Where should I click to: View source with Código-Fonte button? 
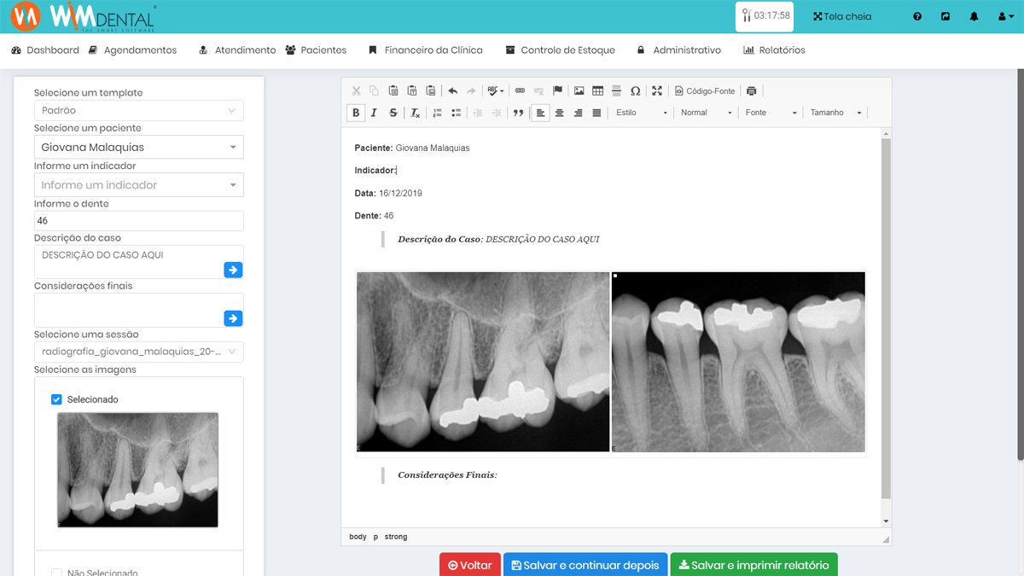click(x=705, y=90)
